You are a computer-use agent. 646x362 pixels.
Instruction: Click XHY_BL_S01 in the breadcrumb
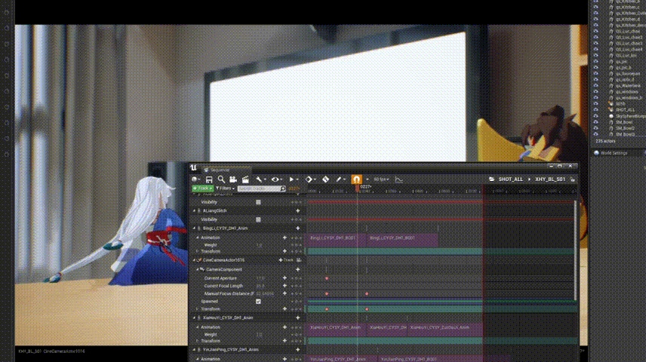pyautogui.click(x=550, y=179)
